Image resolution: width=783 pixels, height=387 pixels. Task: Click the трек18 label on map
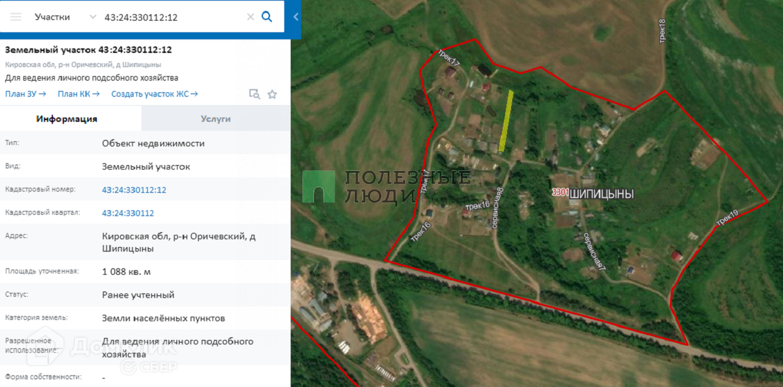(x=662, y=31)
